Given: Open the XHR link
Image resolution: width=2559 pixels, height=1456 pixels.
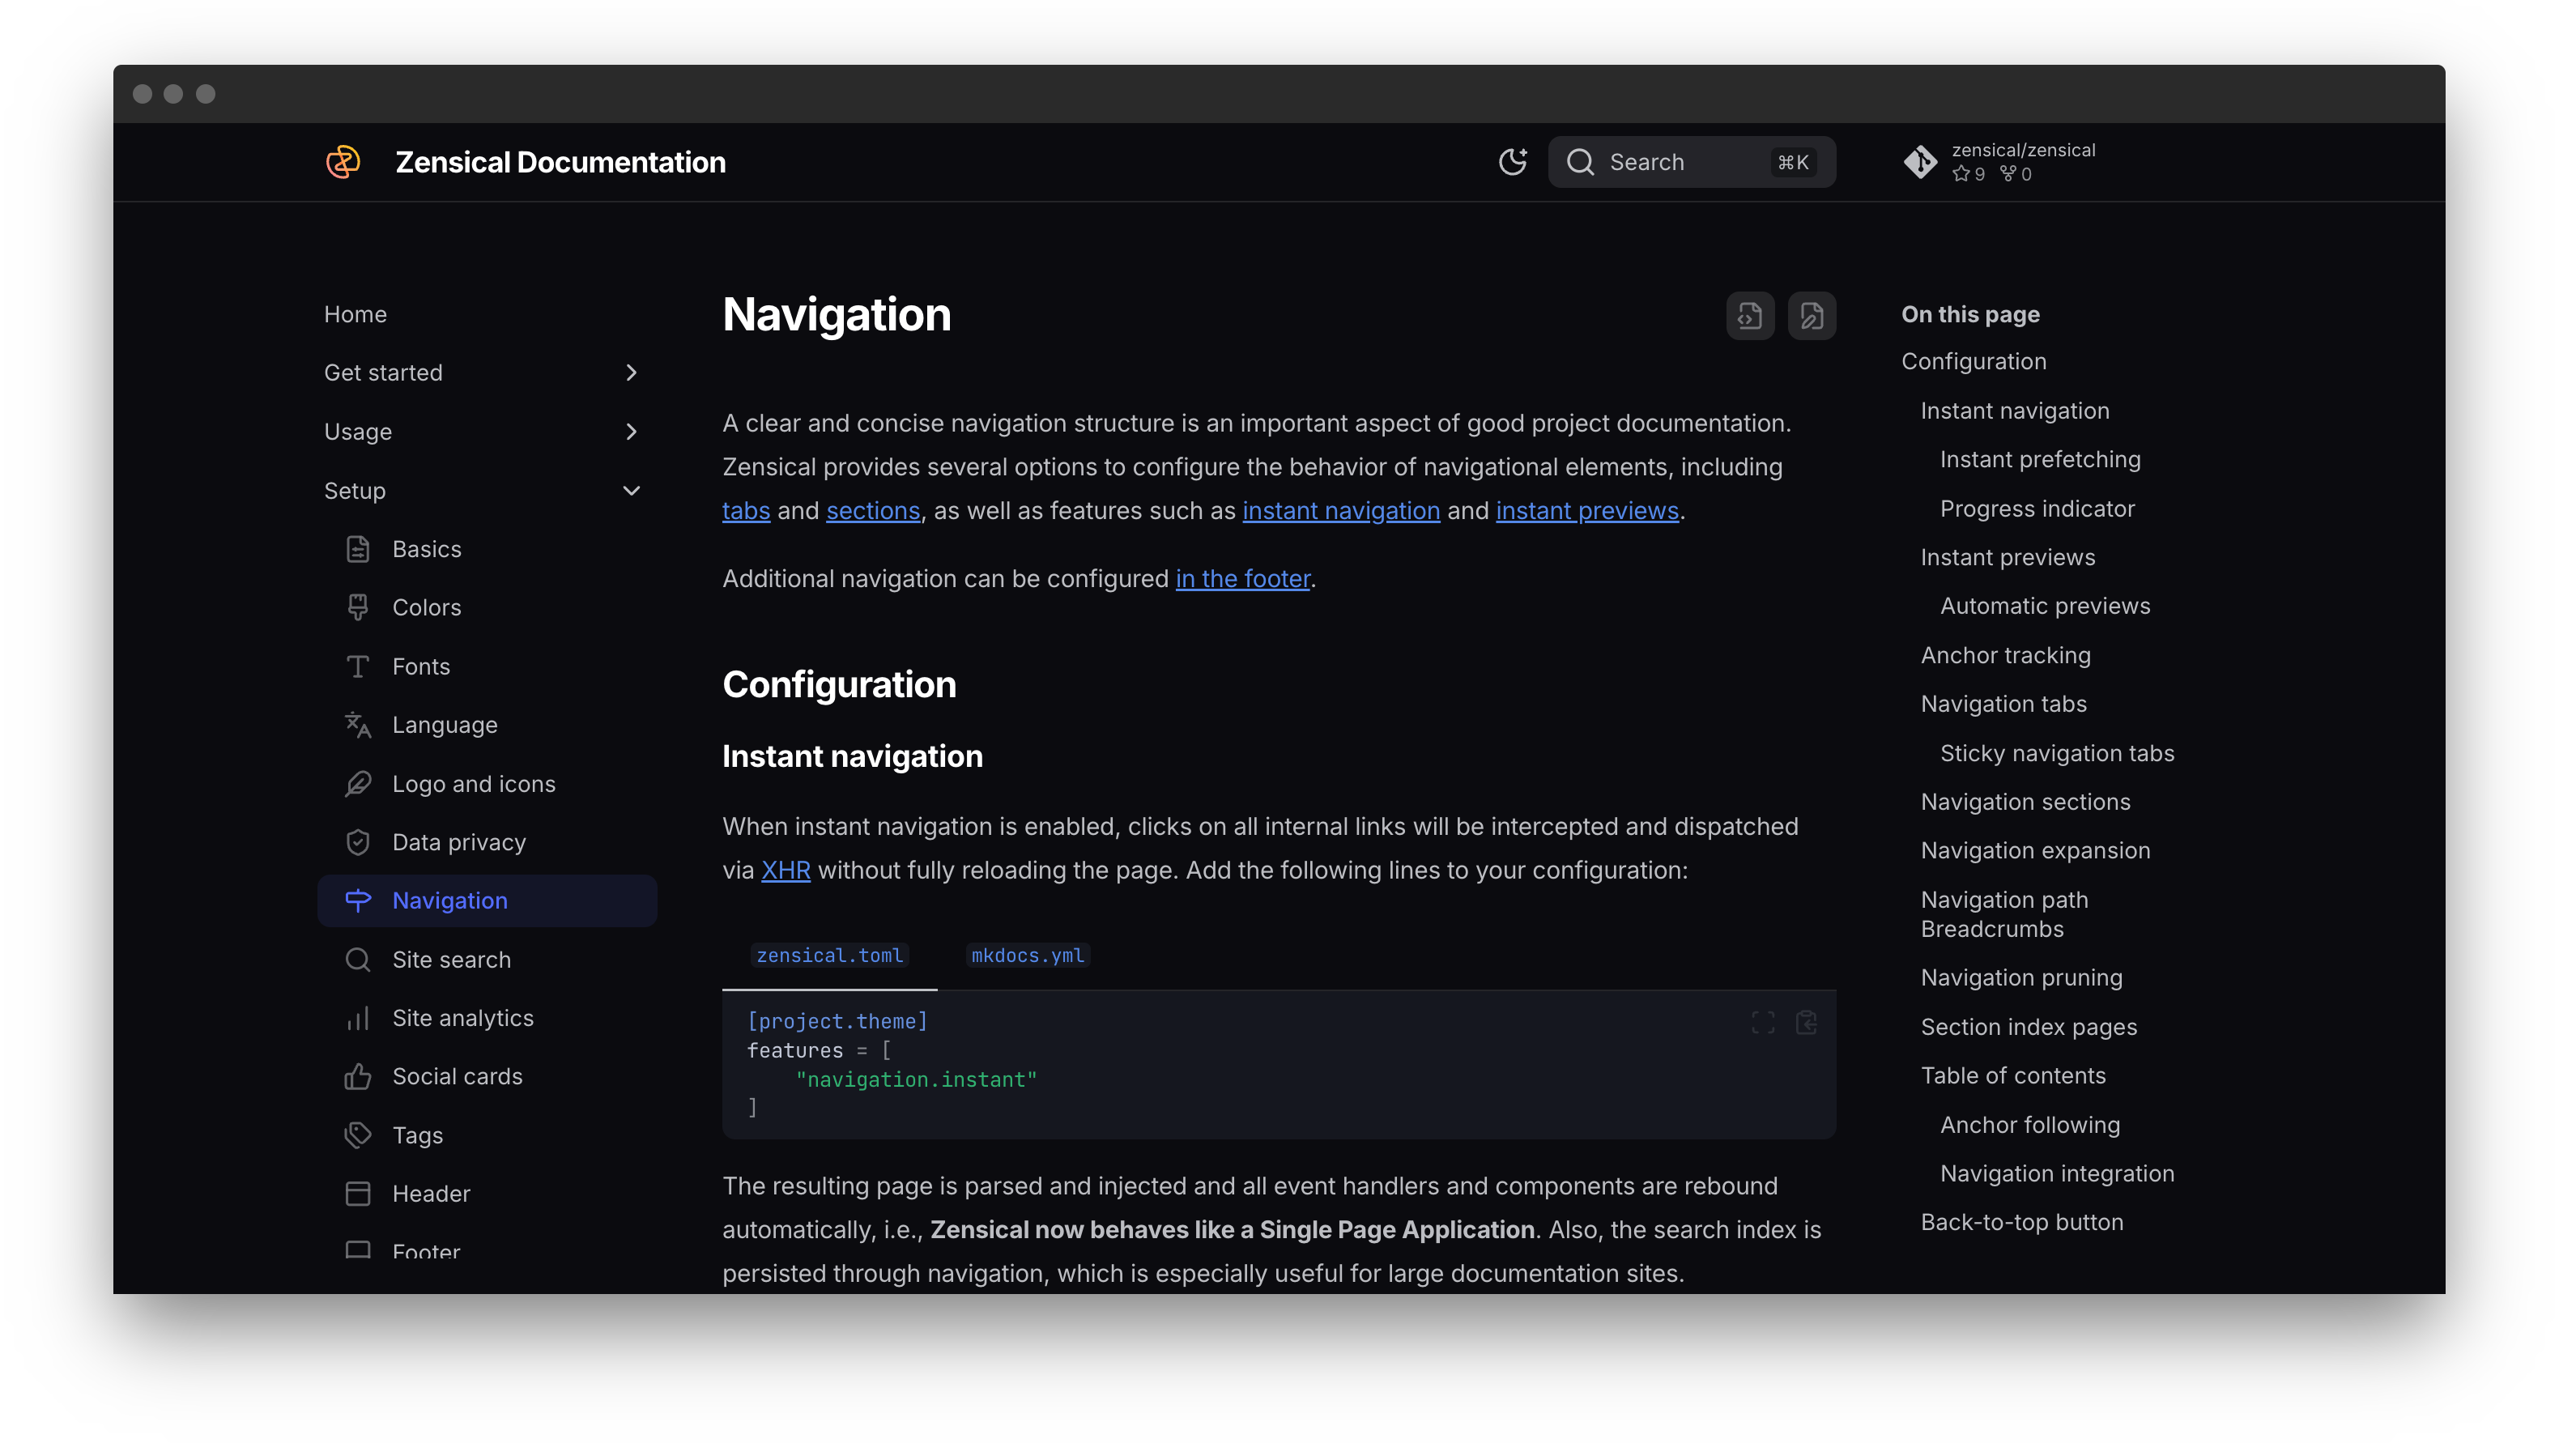Looking at the screenshot, I should [785, 870].
